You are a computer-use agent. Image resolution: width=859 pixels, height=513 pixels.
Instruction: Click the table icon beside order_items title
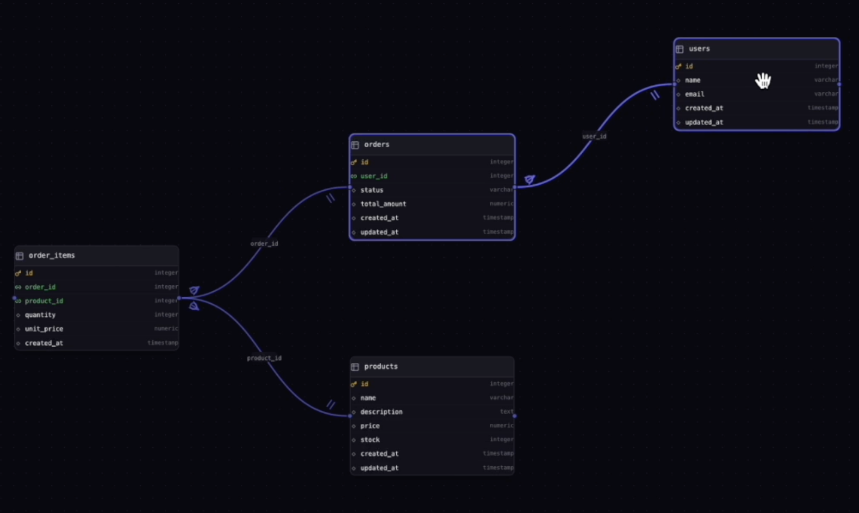click(x=20, y=256)
